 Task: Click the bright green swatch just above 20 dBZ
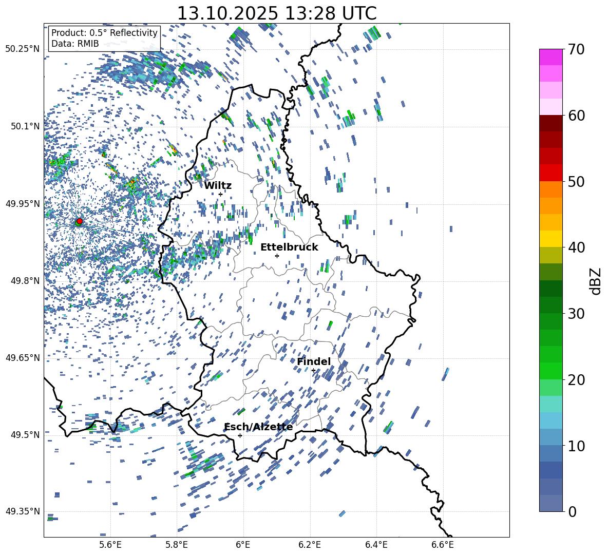[551, 371]
